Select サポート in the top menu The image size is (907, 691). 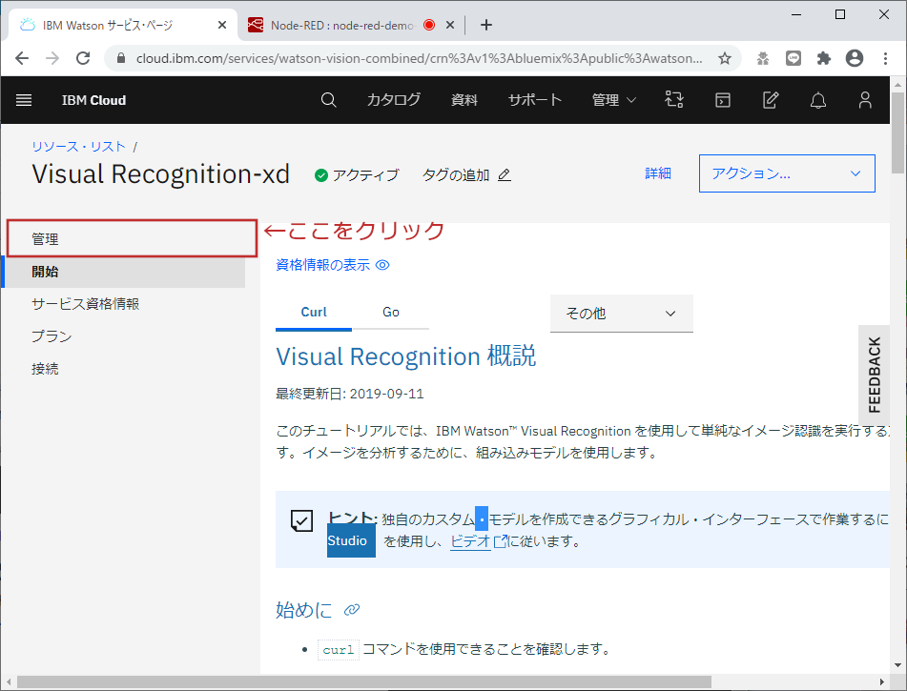[534, 100]
